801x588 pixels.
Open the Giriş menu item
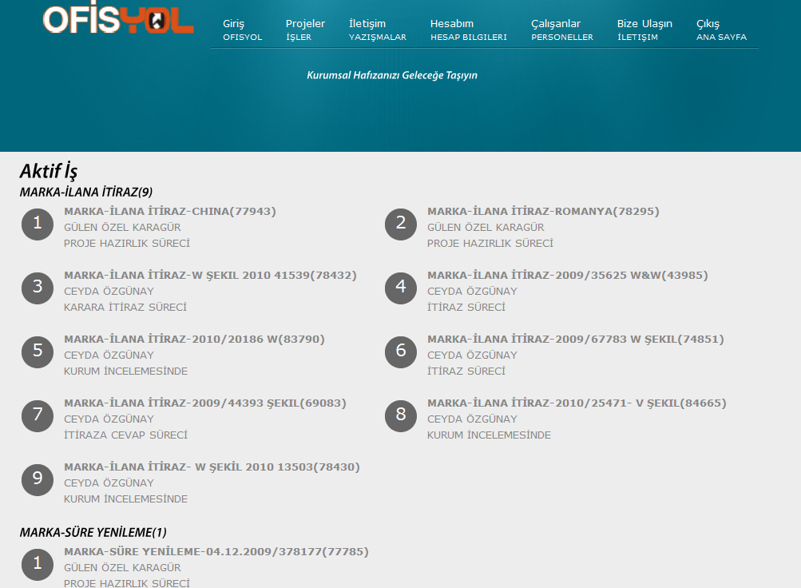[x=242, y=30]
